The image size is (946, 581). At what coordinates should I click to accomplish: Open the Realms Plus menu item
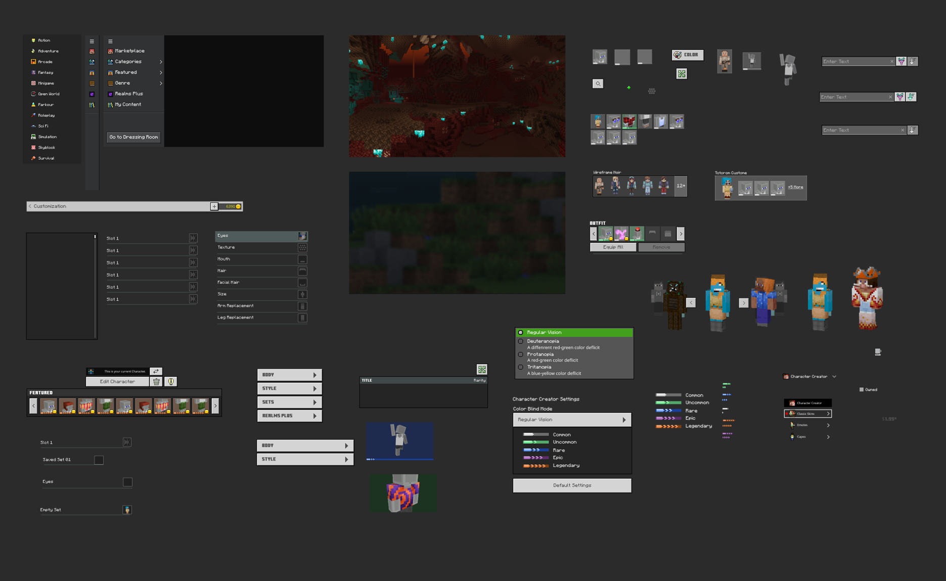tap(129, 94)
